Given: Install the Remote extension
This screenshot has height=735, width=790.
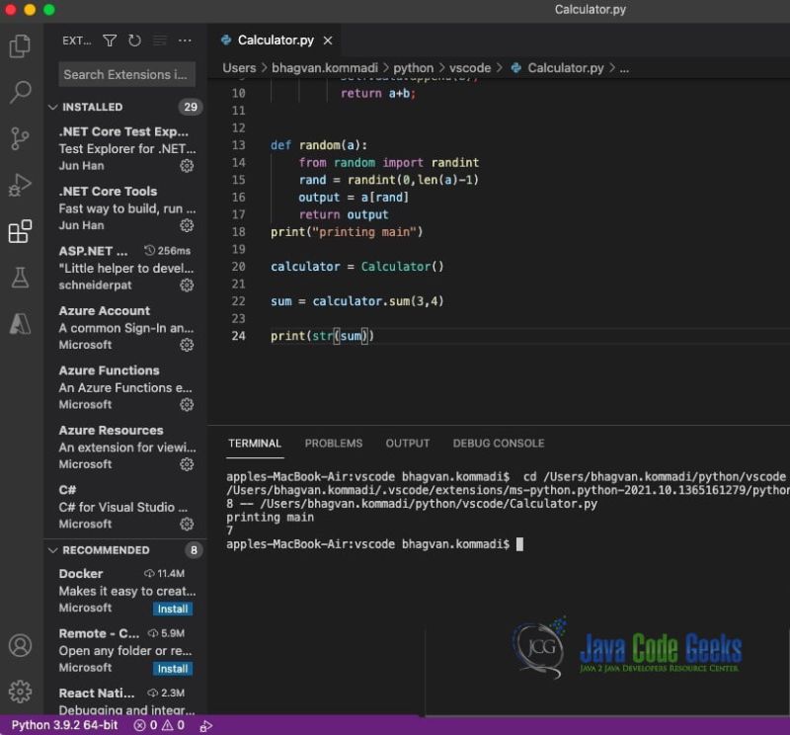Looking at the screenshot, I should click(172, 668).
